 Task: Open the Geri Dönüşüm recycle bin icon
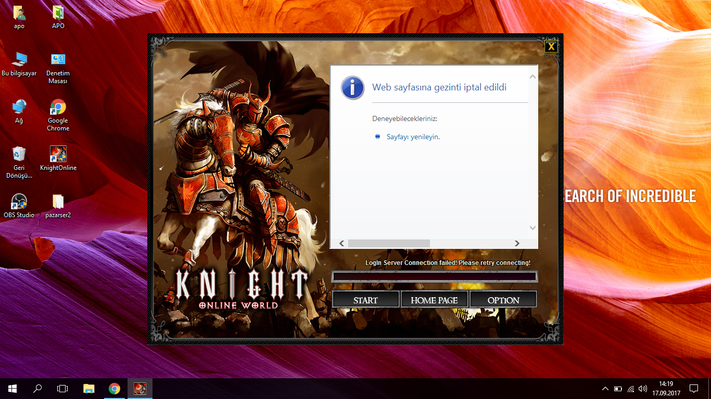click(x=19, y=162)
